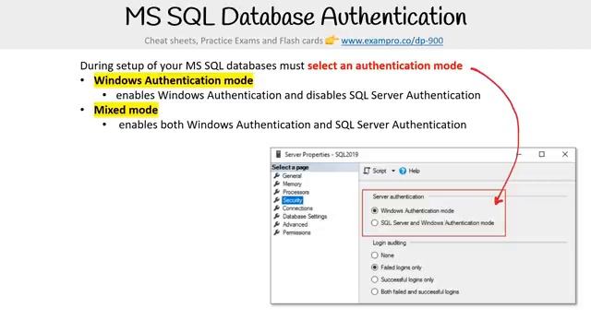The width and height of the screenshot is (591, 332).
Task: Click the 'MS SQL Database Authentication' title
Action: [x=295, y=17]
